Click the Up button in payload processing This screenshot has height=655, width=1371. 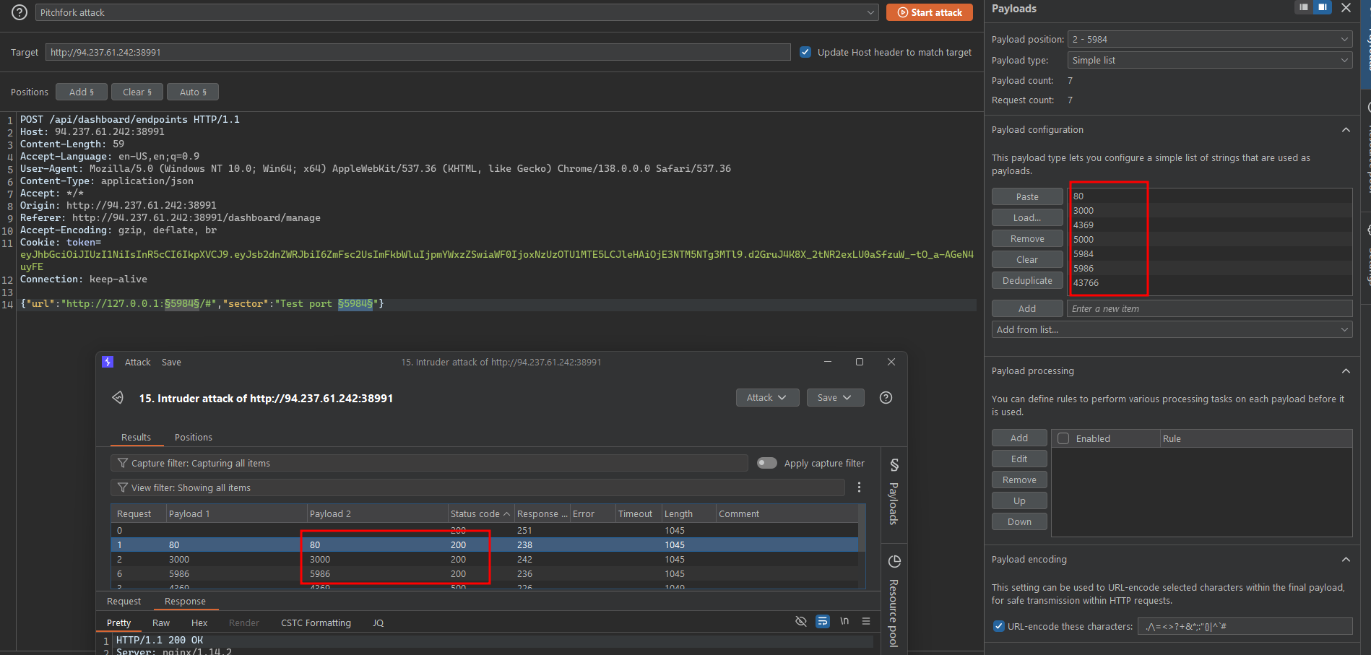pos(1019,500)
